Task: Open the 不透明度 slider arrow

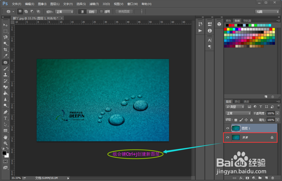Action: pos(277,113)
